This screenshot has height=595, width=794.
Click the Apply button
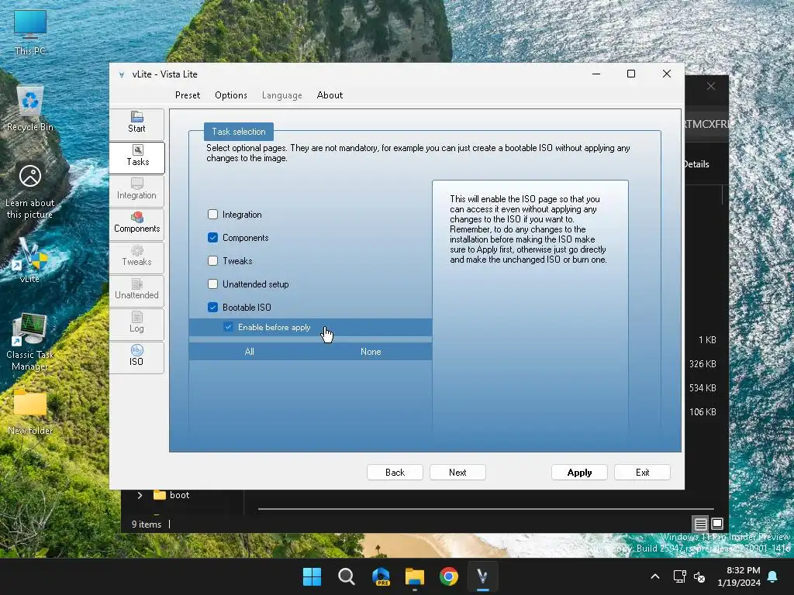point(579,473)
